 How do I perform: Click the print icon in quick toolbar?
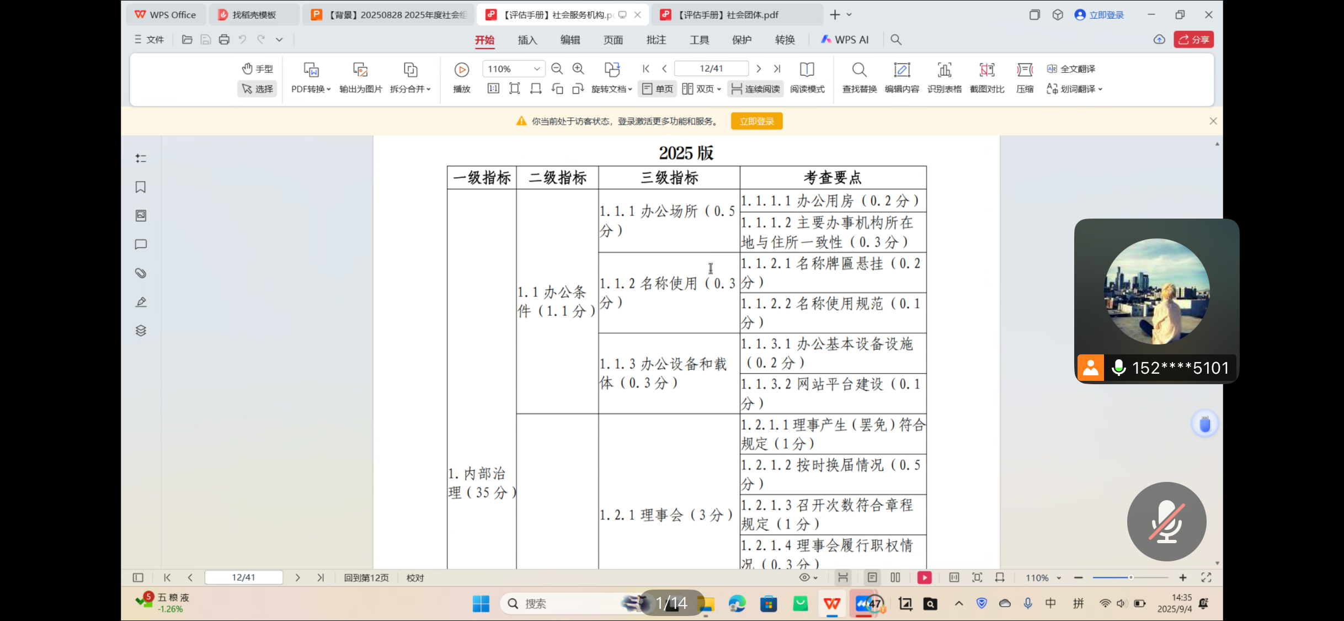coord(224,40)
